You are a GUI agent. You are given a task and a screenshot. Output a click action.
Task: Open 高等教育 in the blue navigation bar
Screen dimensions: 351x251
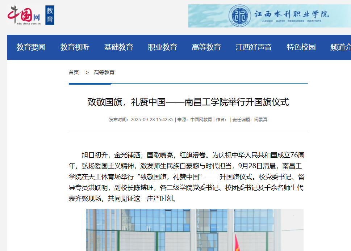coord(206,47)
